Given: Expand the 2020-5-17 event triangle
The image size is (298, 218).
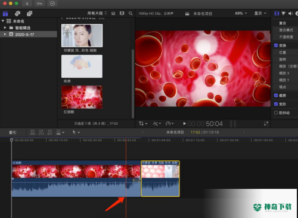Looking at the screenshot, I should (x=5, y=34).
